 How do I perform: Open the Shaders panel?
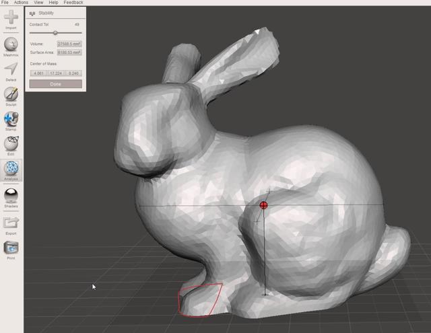pyautogui.click(x=11, y=196)
